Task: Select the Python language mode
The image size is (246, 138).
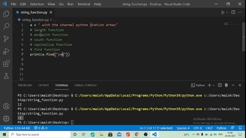Action: pyautogui.click(x=221, y=128)
